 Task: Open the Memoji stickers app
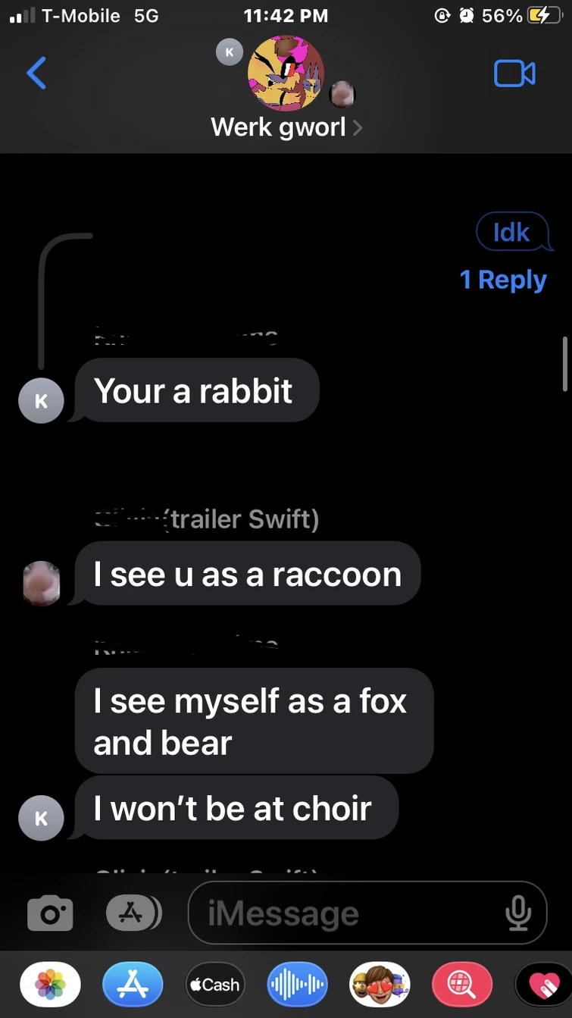(379, 985)
